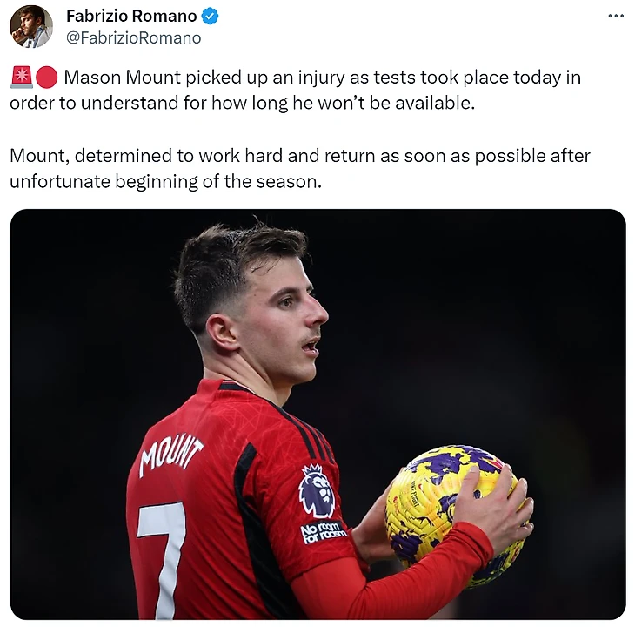Click the 'No room for racism' sleeve patch
Screen dimensions: 635x627
(324, 532)
